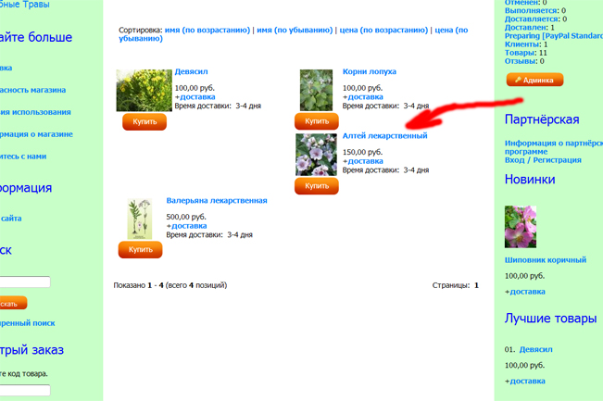Sort by имя (по возрастанию)

coord(207,30)
